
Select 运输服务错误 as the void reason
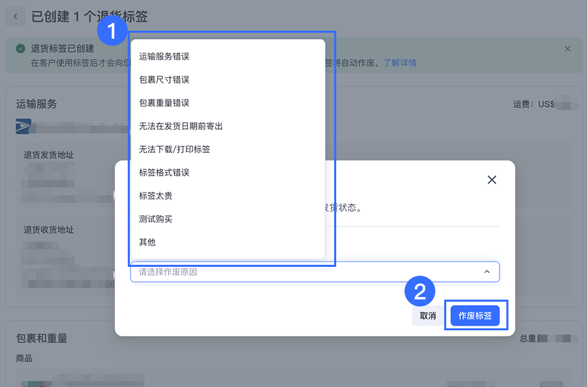click(x=228, y=57)
